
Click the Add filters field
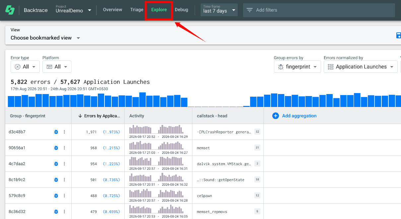point(319,10)
